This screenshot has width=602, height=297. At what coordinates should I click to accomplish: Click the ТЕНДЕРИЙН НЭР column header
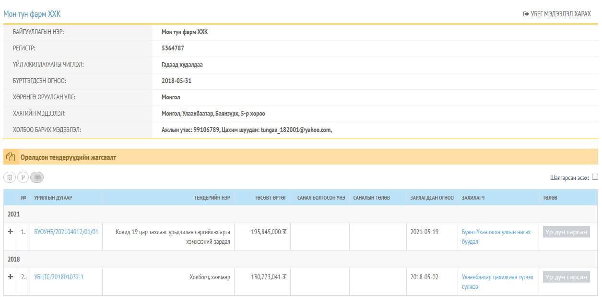(212, 198)
